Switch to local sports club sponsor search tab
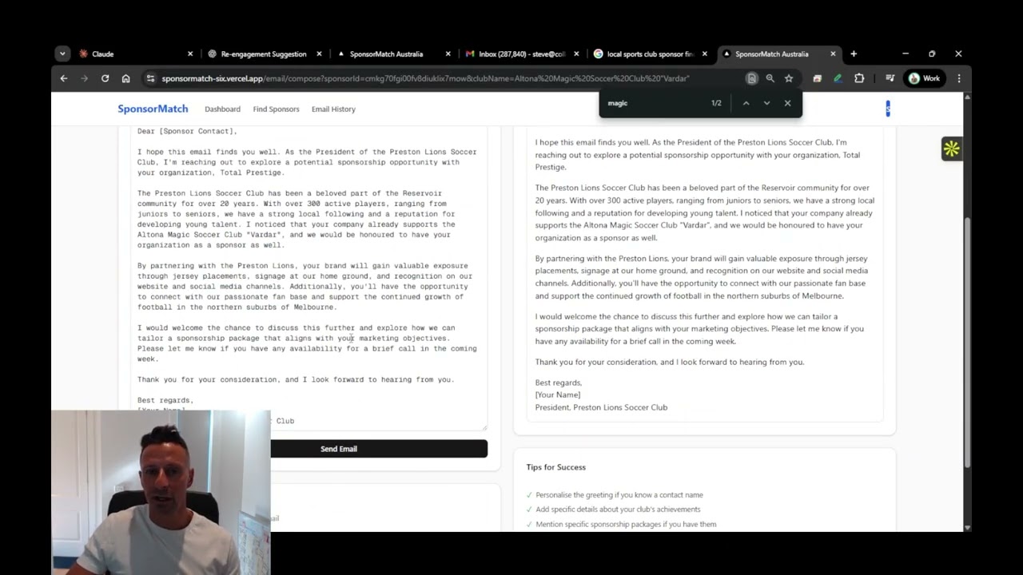This screenshot has width=1023, height=575. click(x=650, y=54)
